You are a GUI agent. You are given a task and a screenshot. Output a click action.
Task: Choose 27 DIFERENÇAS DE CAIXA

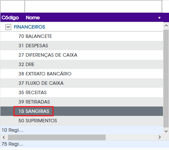pyautogui.click(x=82, y=55)
